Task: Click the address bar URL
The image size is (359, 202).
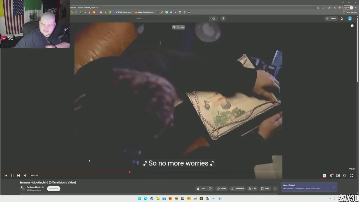Action: [84, 8]
